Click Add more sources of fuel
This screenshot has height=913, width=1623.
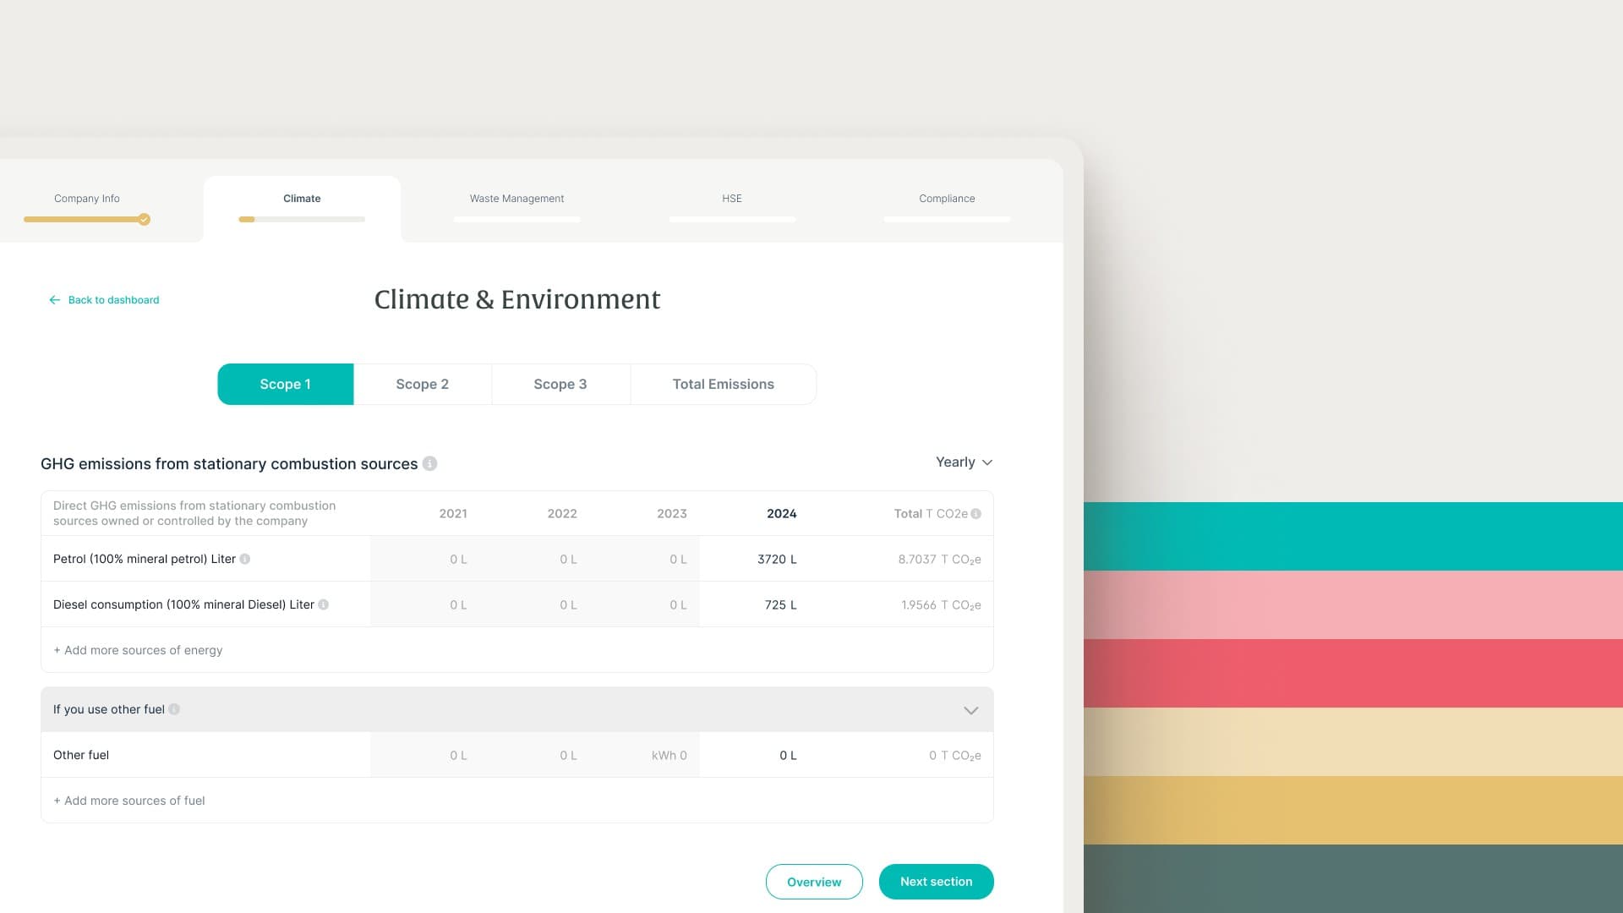click(x=128, y=800)
